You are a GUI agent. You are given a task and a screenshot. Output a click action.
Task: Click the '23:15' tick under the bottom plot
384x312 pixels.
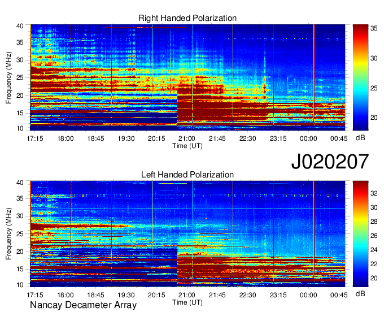(278, 295)
